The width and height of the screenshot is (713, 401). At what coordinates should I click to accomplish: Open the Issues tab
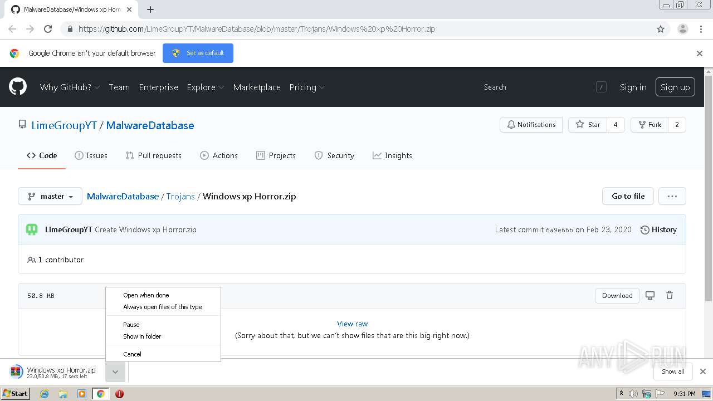coord(91,155)
